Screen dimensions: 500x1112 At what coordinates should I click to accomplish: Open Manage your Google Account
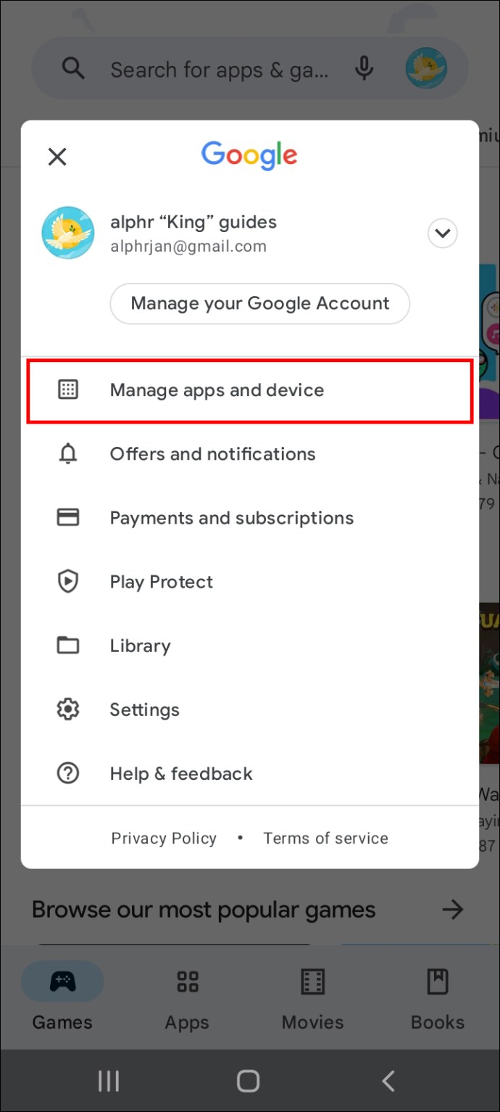click(x=260, y=303)
